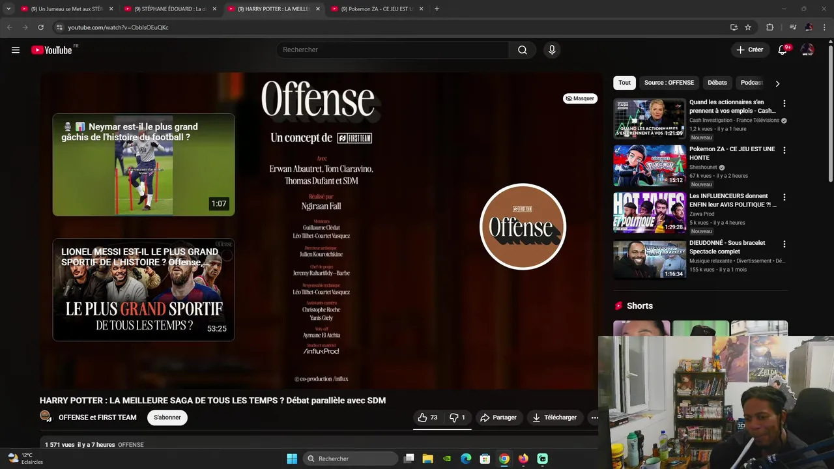Open Task View on the taskbar
Screen dimensions: 834x469
[409, 459]
